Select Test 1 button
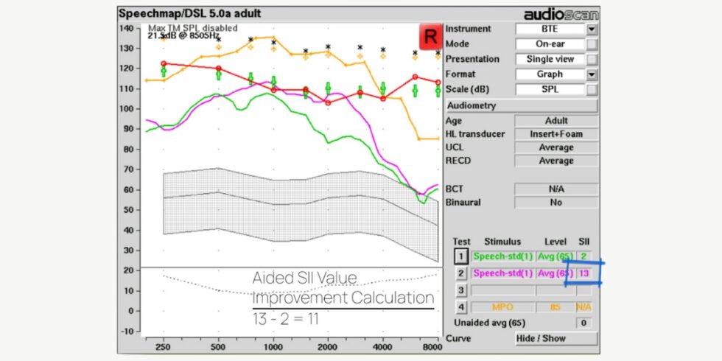 coord(460,256)
